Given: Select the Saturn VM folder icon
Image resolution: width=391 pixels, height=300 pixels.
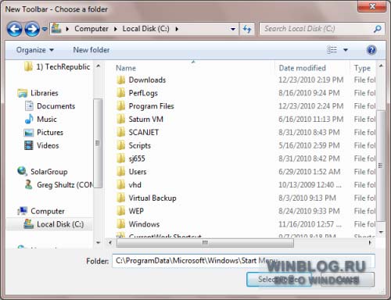Looking at the screenshot, I should [x=121, y=119].
